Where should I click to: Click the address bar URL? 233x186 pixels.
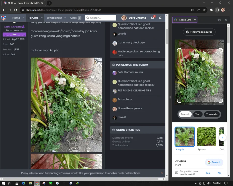[x=63, y=10]
